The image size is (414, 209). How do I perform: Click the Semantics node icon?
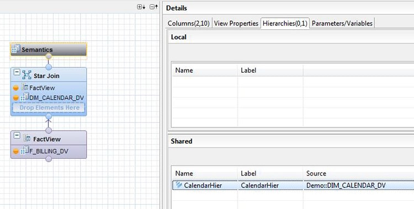16,49
